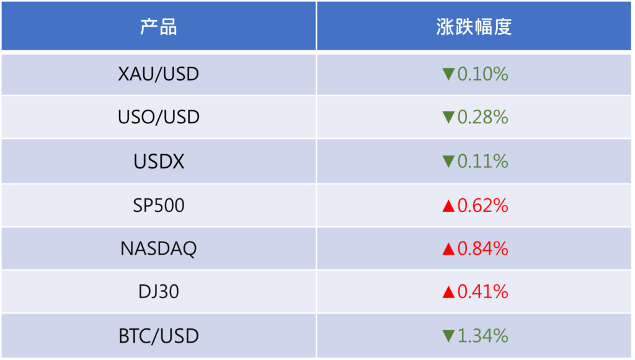Image resolution: width=635 pixels, height=360 pixels.
Task: Select the XAU/USD product cell
Action: [x=159, y=74]
